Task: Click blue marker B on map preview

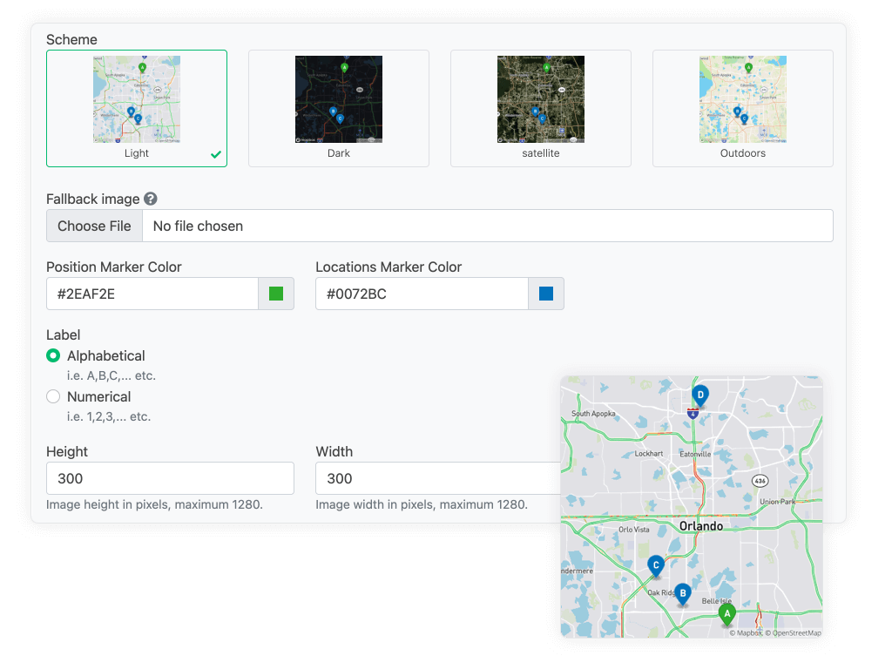Action: coord(683,593)
